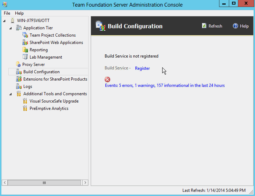This screenshot has width=255, height=196.
Task: Select the Application Tier label
Action: pyautogui.click(x=38, y=28)
